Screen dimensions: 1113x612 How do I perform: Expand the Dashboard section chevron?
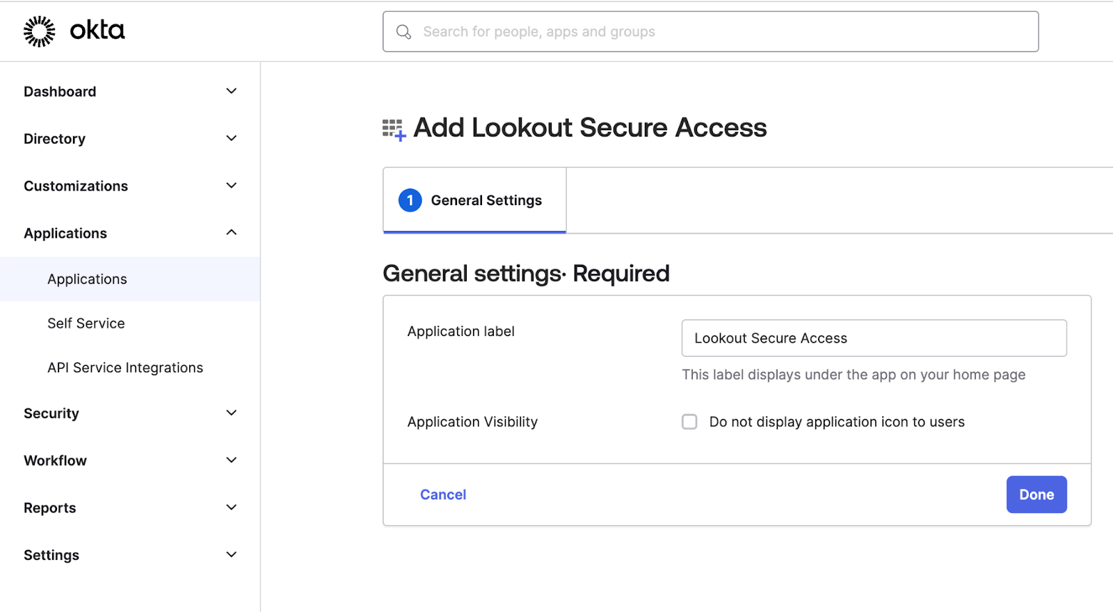(x=232, y=91)
